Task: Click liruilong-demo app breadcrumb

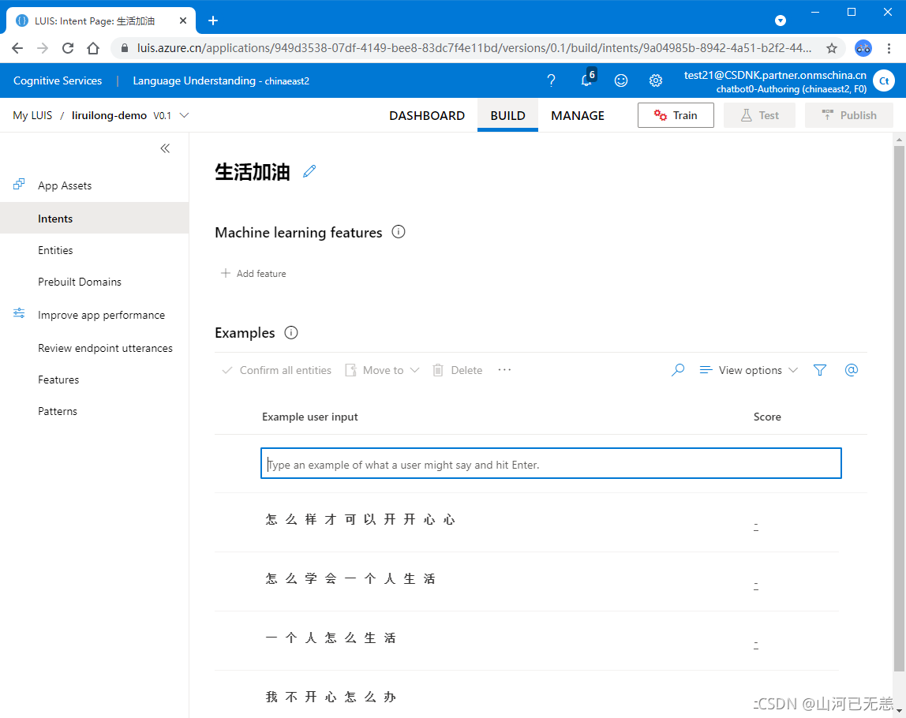Action: click(x=109, y=115)
